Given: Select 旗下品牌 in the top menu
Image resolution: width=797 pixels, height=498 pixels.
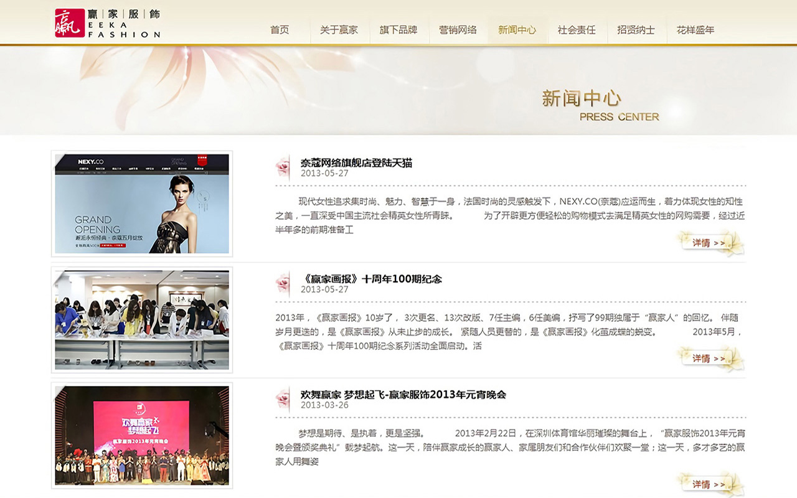Looking at the screenshot, I should 398,30.
